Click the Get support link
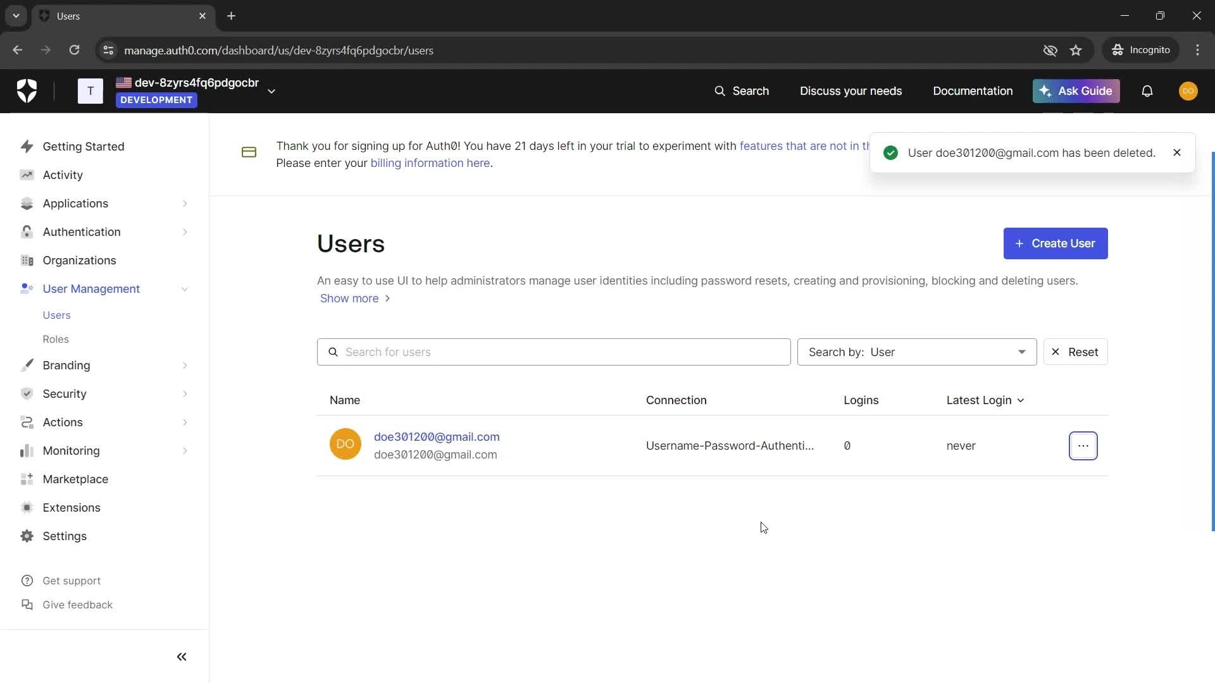This screenshot has height=683, width=1215. pyautogui.click(x=71, y=581)
